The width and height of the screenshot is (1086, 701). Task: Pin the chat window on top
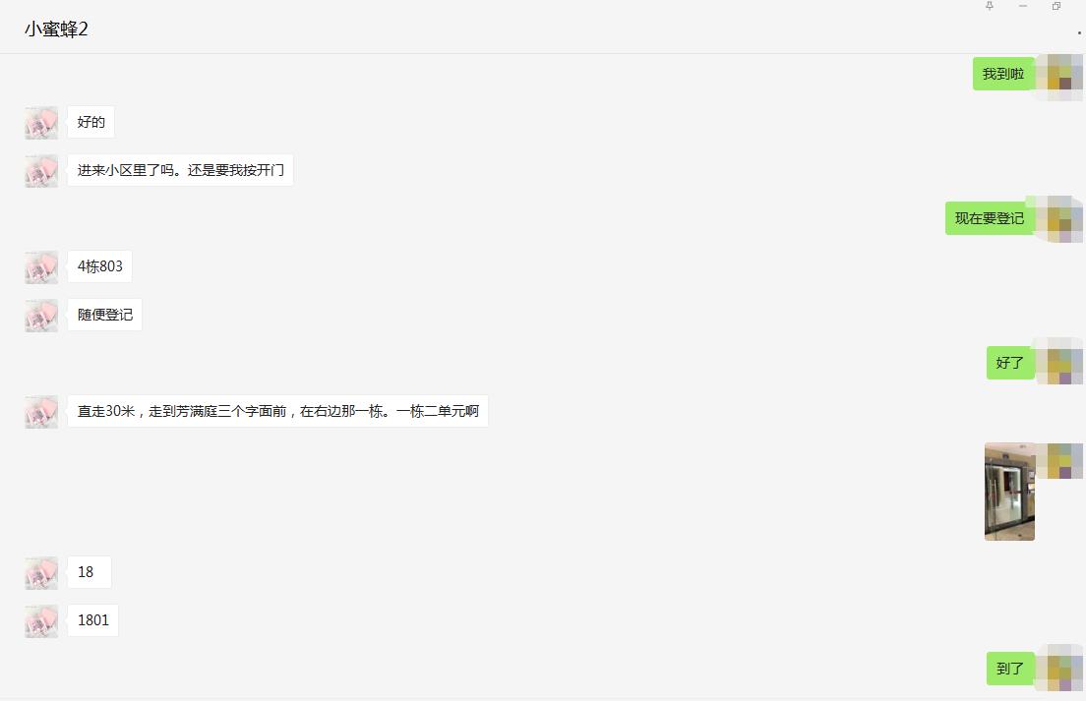(989, 6)
